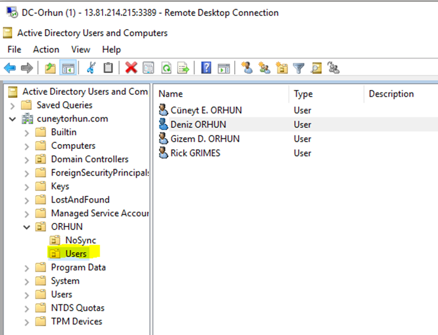Click the Gizem D. ORHUN user icon
The width and height of the screenshot is (438, 335).
pyautogui.click(x=164, y=138)
